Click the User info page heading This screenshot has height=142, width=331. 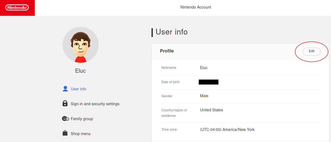tap(171, 32)
